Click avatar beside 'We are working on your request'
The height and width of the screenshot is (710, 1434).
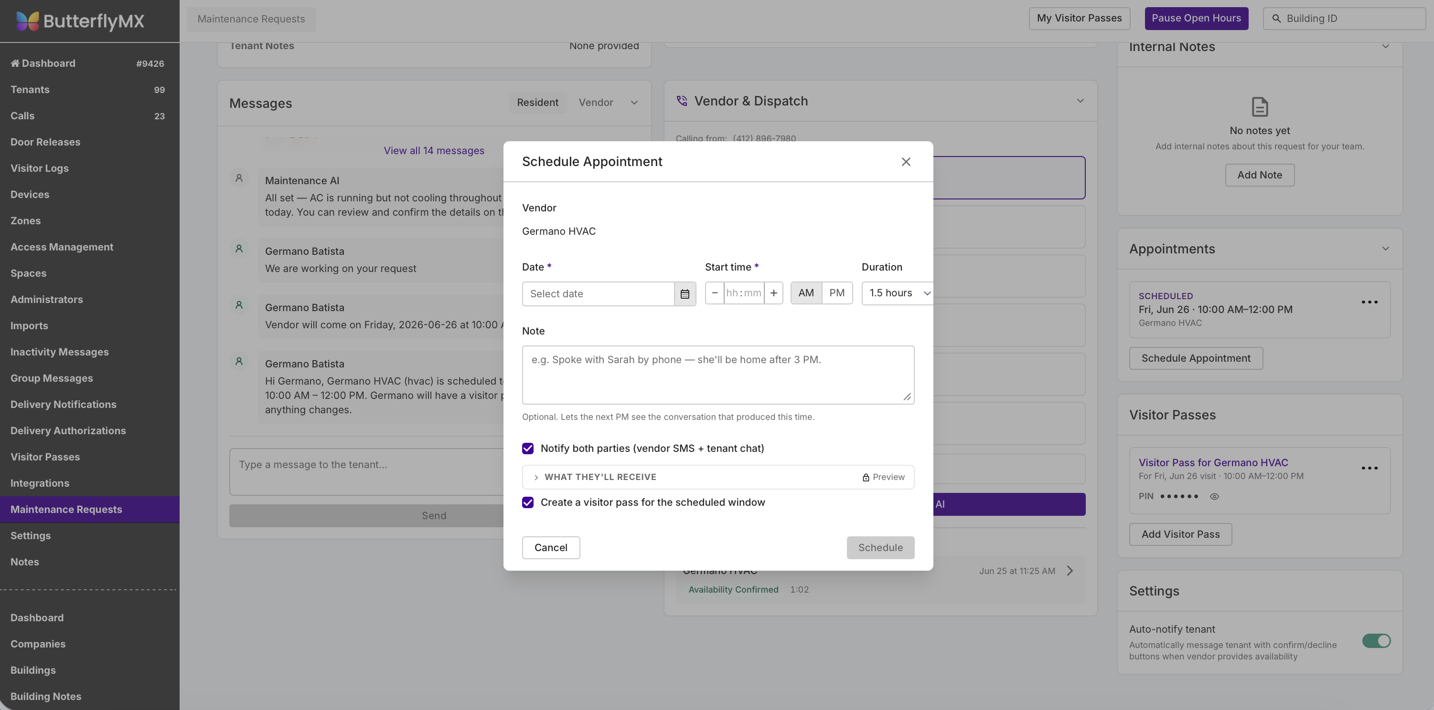tap(239, 249)
